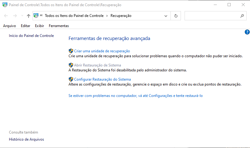Click shield icon beside Criar uma unidade
The height and width of the screenshot is (148, 250).
(71, 51)
